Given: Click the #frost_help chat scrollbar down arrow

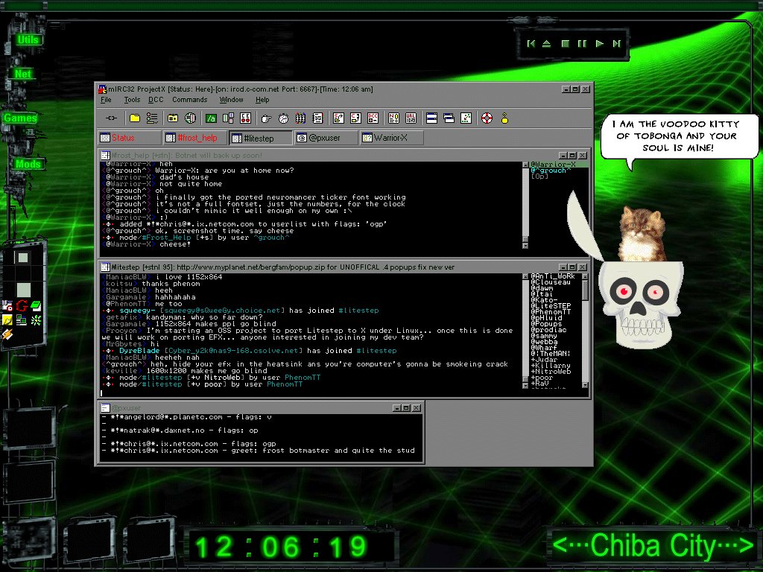Looking at the screenshot, I should tap(525, 246).
